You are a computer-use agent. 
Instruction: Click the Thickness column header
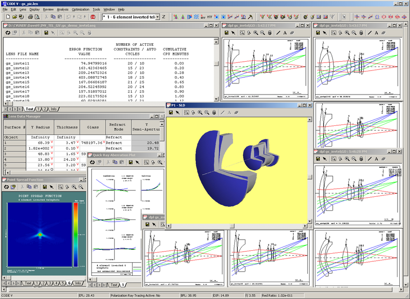(67, 127)
